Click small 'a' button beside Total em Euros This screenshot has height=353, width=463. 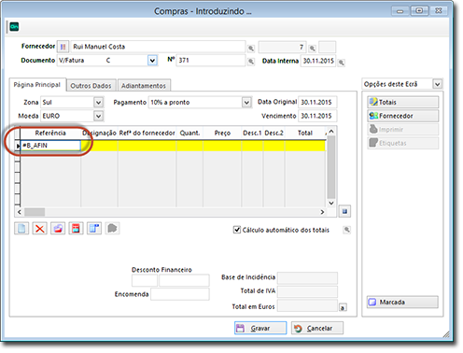343,307
